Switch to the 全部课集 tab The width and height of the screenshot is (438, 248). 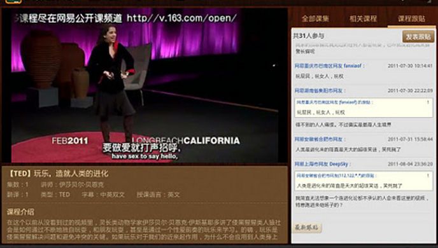click(x=315, y=18)
